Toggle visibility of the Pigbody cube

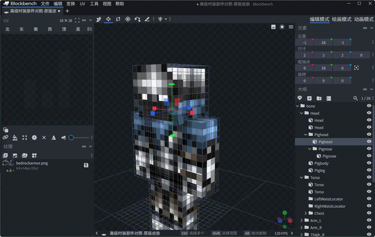coord(369,163)
